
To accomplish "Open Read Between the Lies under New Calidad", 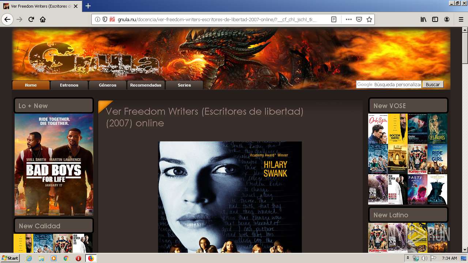I will pos(82,243).
